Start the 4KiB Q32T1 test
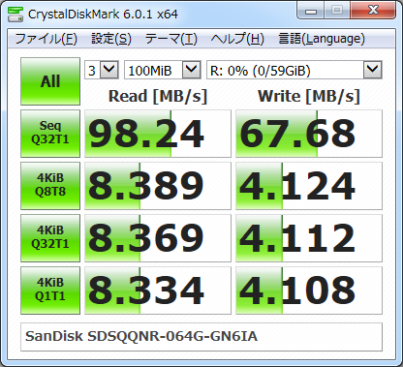Screen dimensions: 403x367 (50, 238)
